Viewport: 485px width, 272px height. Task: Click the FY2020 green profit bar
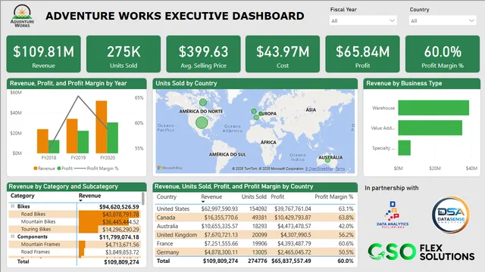tap(113, 138)
